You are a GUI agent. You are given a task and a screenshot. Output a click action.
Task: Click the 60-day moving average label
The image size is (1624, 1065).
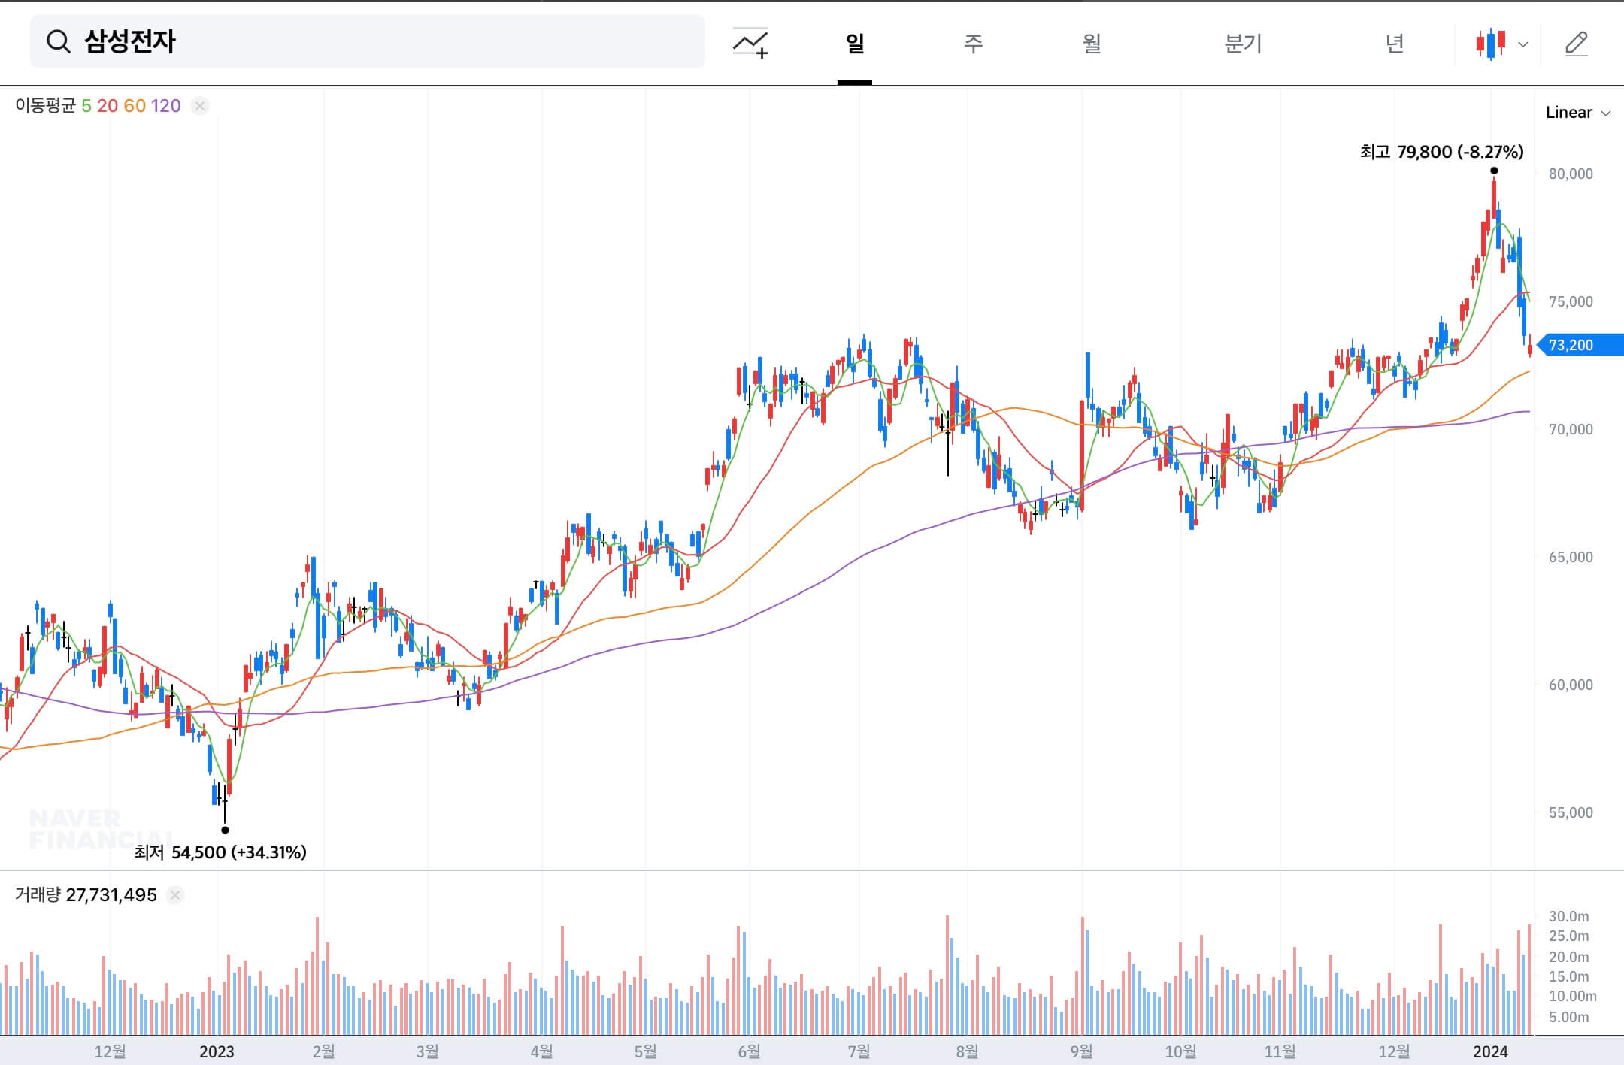pyautogui.click(x=135, y=106)
